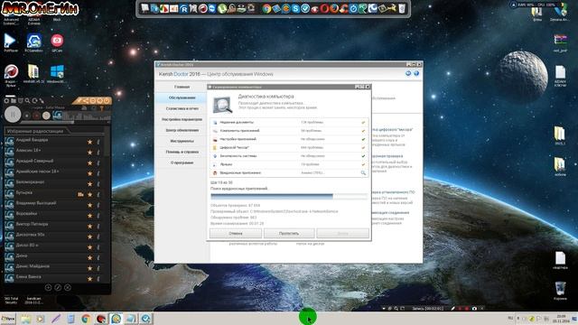This screenshot has width=578, height=325.
Task: Click the share icon on the radio player's orange bar
Action: 86,100
